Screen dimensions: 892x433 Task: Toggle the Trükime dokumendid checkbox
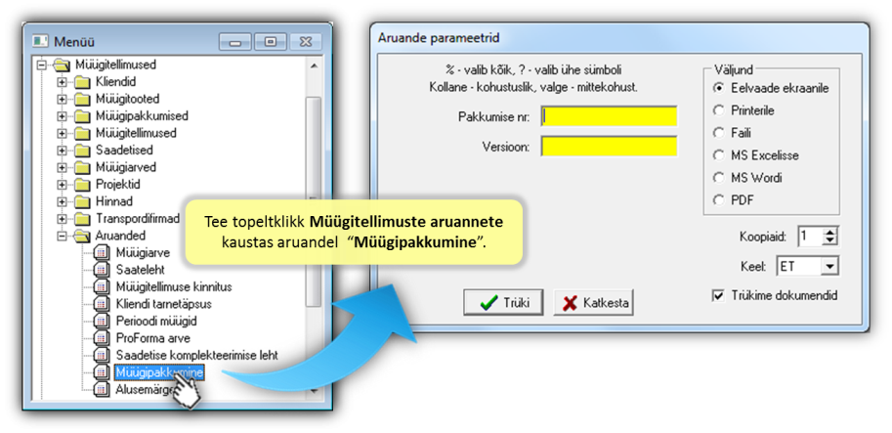718,296
